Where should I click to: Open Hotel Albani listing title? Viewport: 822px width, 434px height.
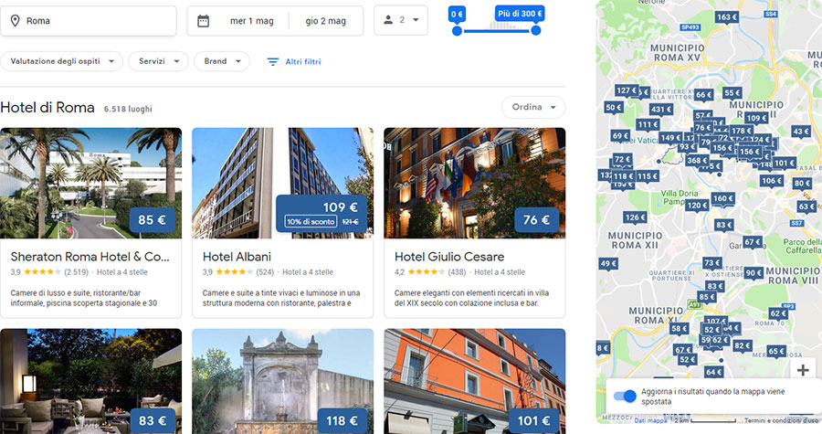(x=237, y=257)
